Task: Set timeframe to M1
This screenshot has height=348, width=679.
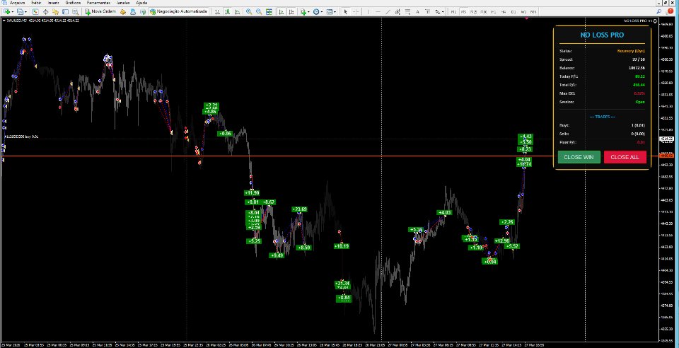Action: click(x=453, y=12)
